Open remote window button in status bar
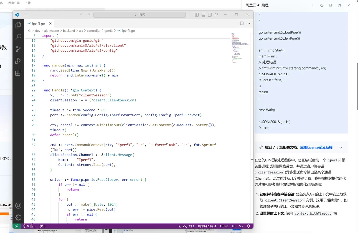This screenshot has width=358, height=233. 17,226
